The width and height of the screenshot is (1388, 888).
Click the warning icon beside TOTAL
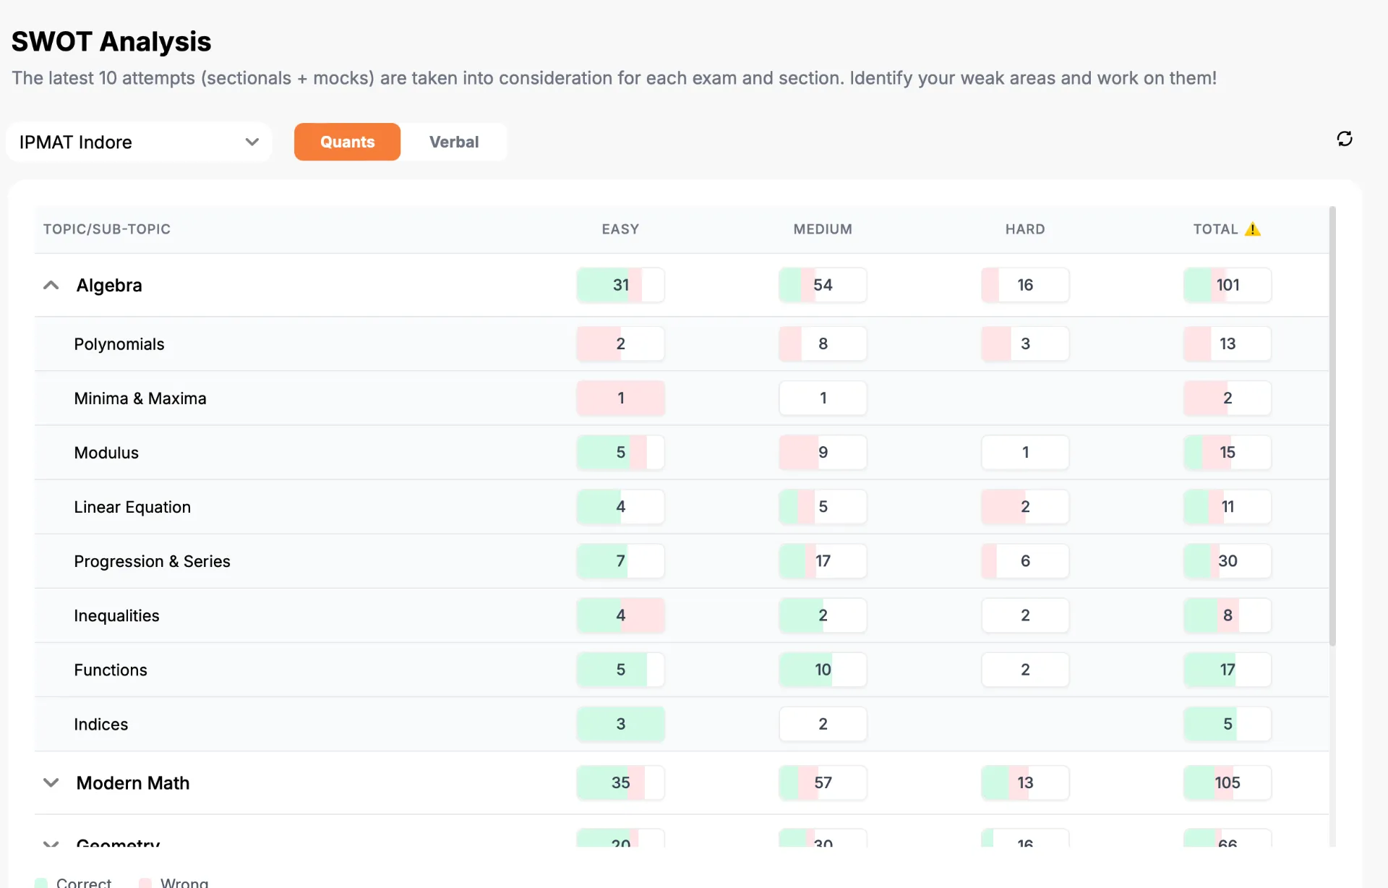1253,229
